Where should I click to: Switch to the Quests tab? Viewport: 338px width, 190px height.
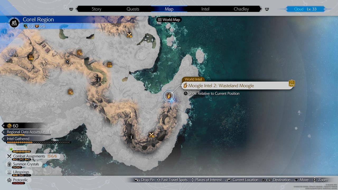click(133, 9)
